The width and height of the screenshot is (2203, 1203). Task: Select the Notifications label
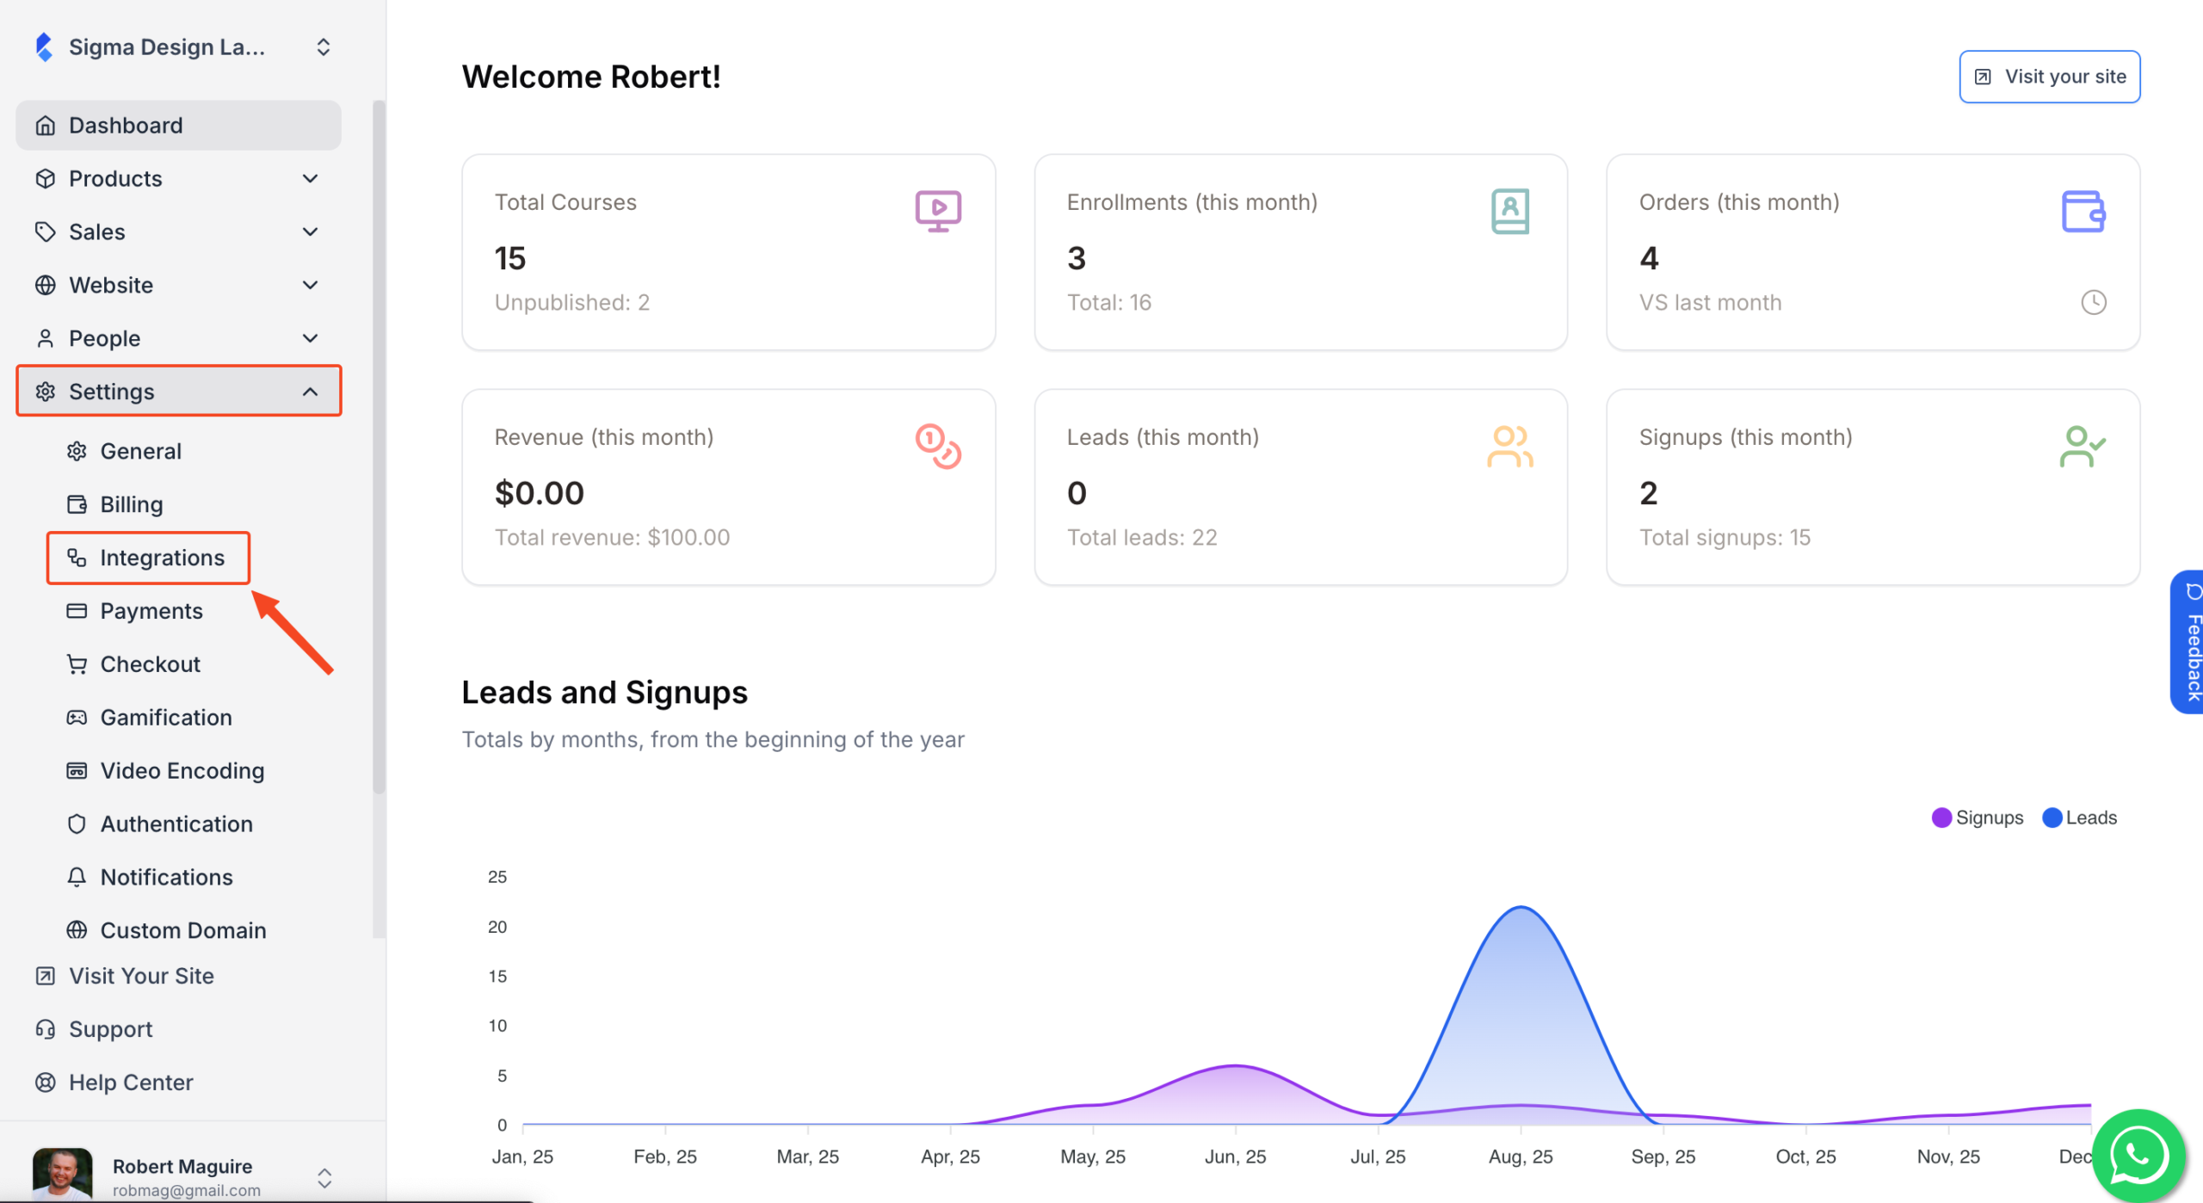[167, 879]
